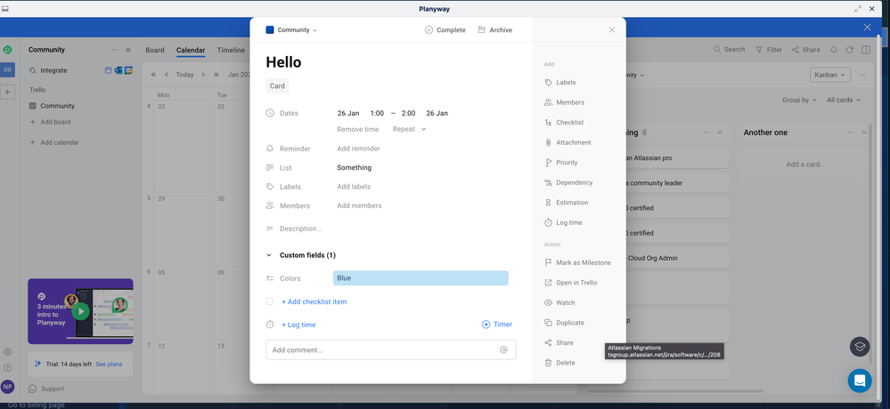Focus the Add comment box

pos(391,350)
